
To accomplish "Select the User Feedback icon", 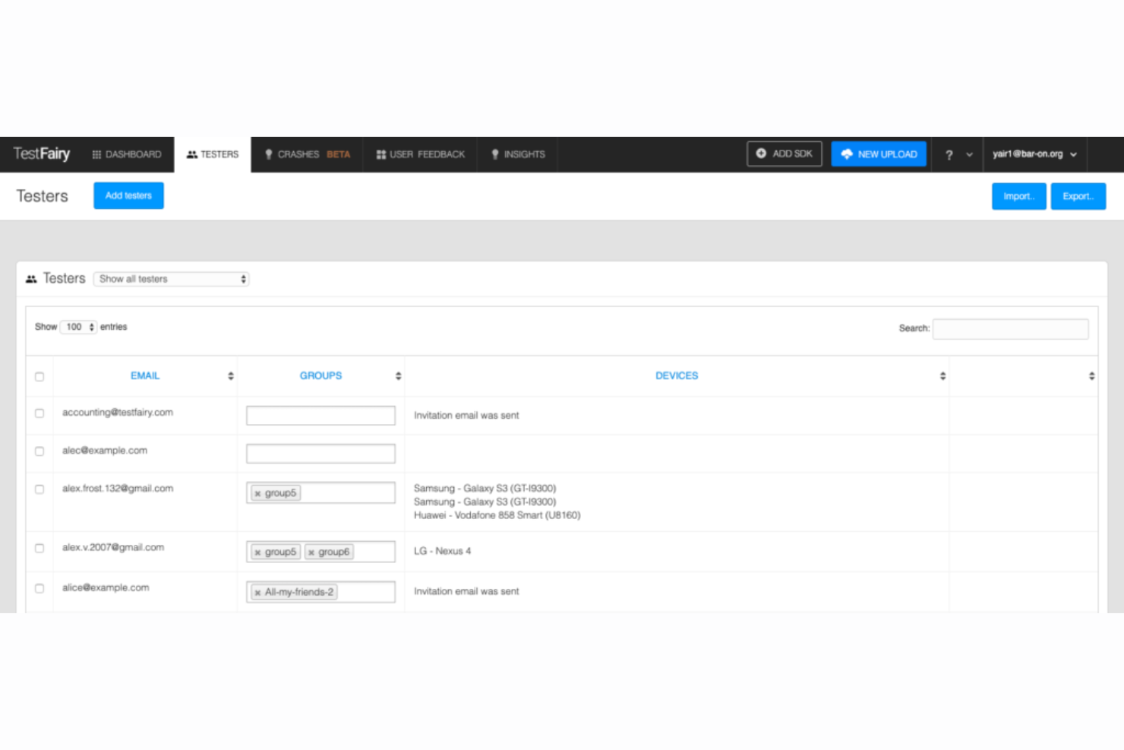I will coord(380,154).
